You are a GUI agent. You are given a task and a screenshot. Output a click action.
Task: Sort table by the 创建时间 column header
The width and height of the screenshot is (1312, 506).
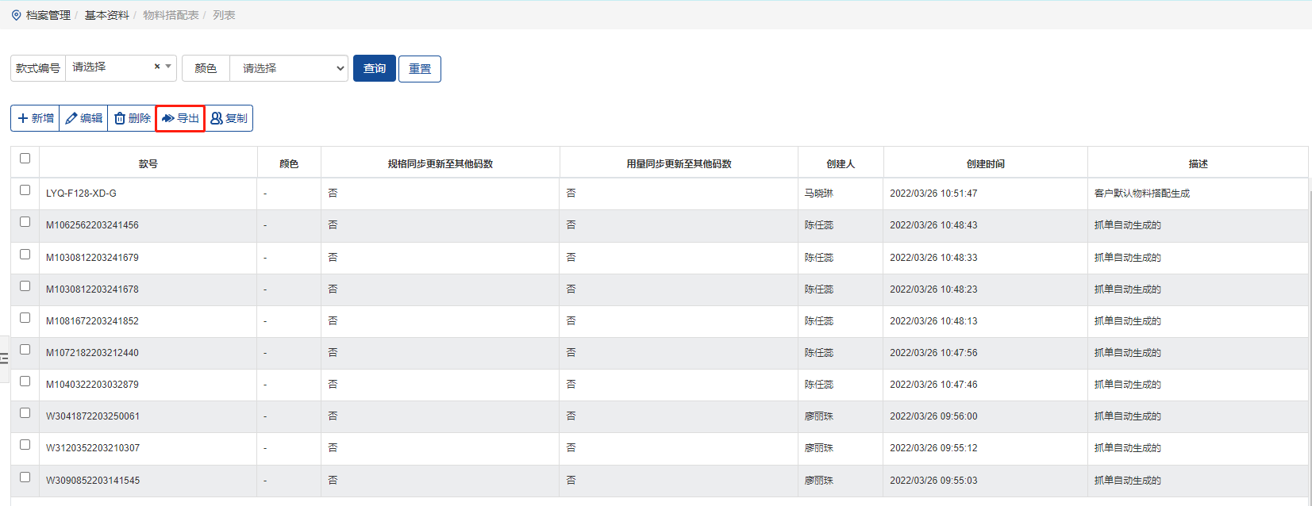985,163
